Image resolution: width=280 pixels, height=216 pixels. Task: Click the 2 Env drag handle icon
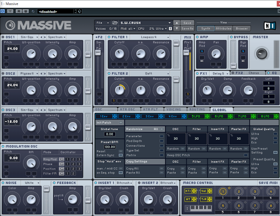138,116
